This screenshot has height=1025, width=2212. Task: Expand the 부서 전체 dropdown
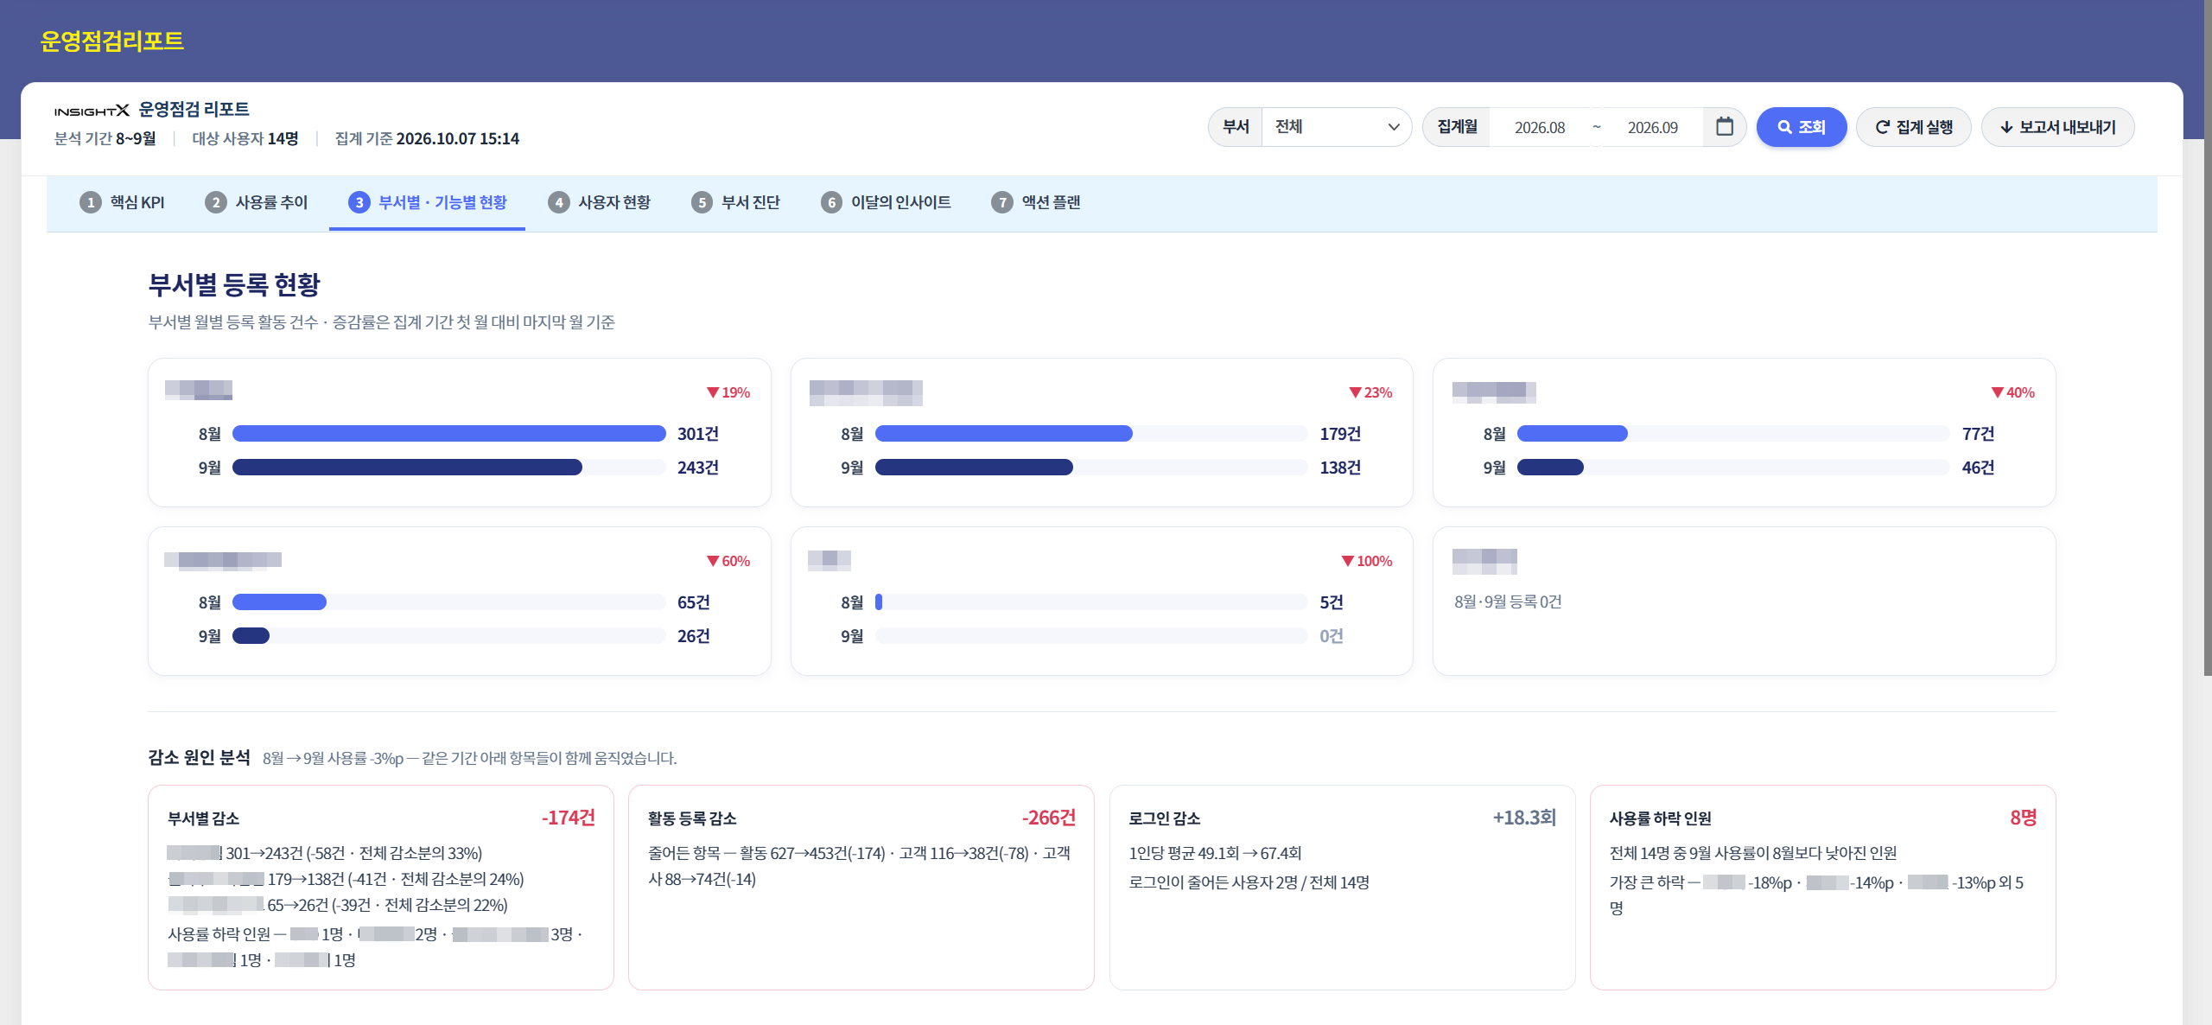1336,127
